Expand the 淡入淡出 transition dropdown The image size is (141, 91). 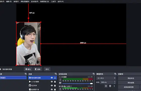(115, 78)
